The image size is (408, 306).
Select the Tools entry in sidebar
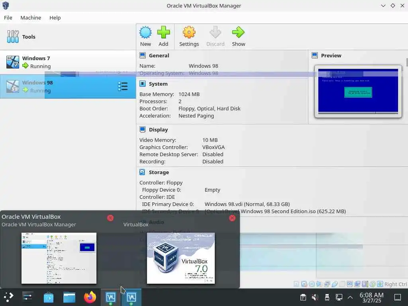[x=68, y=37]
